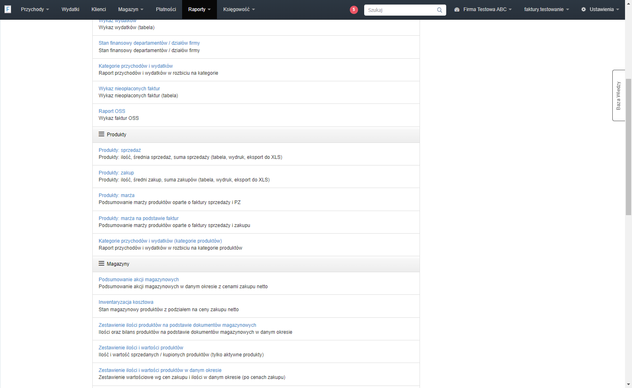Screen dimensions: 632x388
Task: Click the Fakturownia logo icon
Action: coord(8,9)
